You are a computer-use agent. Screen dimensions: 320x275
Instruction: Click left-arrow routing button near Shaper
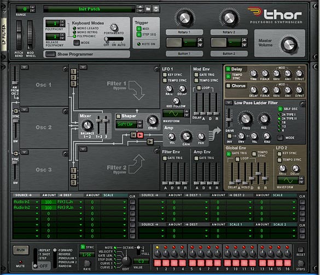point(133,135)
